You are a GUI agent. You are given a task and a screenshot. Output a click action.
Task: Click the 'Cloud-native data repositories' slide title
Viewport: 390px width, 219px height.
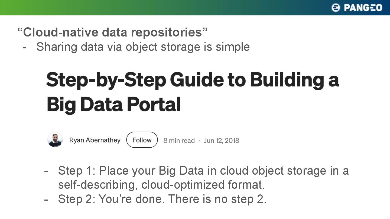pyautogui.click(x=113, y=32)
